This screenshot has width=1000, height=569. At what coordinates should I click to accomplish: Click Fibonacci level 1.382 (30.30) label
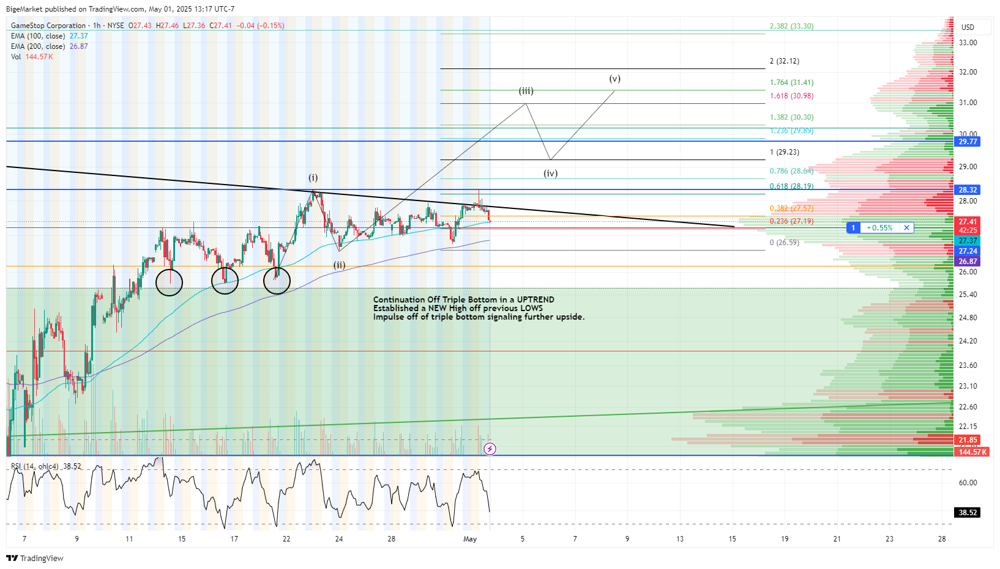[x=791, y=117]
